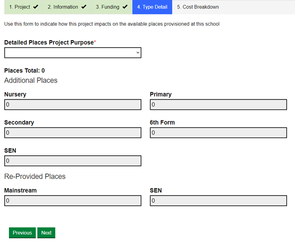295x245 pixels.
Task: Click the checkmark icon beside Funding
Action: [x=124, y=7]
